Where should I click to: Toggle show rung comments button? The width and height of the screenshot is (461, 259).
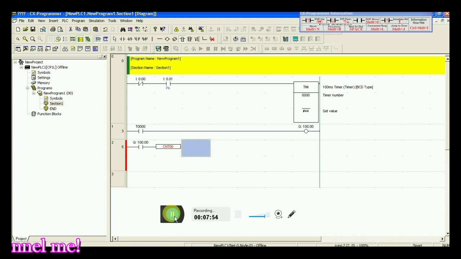click(58, 39)
